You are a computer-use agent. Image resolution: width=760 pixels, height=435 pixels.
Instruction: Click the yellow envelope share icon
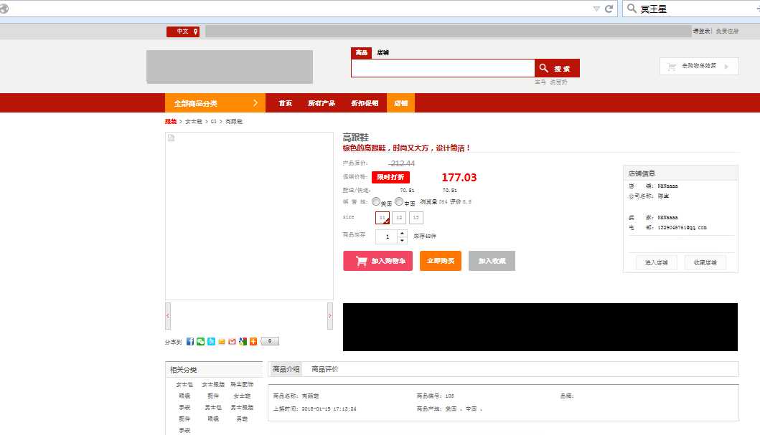pos(222,342)
